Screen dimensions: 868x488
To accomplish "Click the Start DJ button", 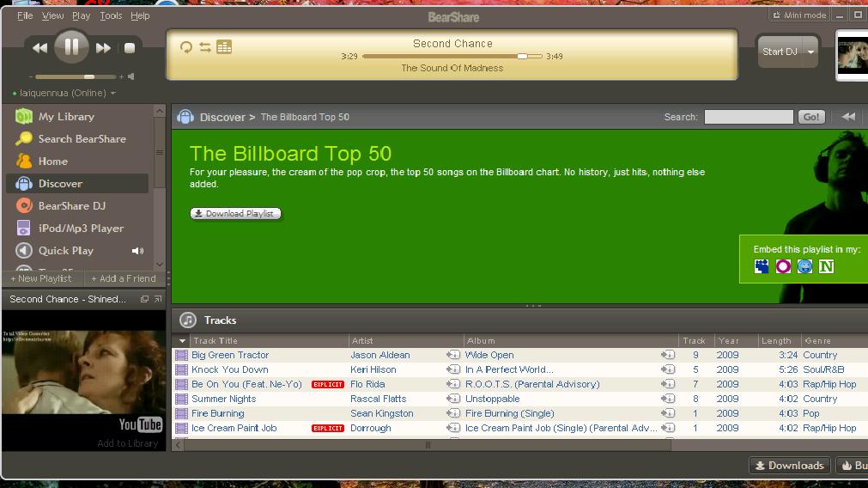I will coord(780,52).
